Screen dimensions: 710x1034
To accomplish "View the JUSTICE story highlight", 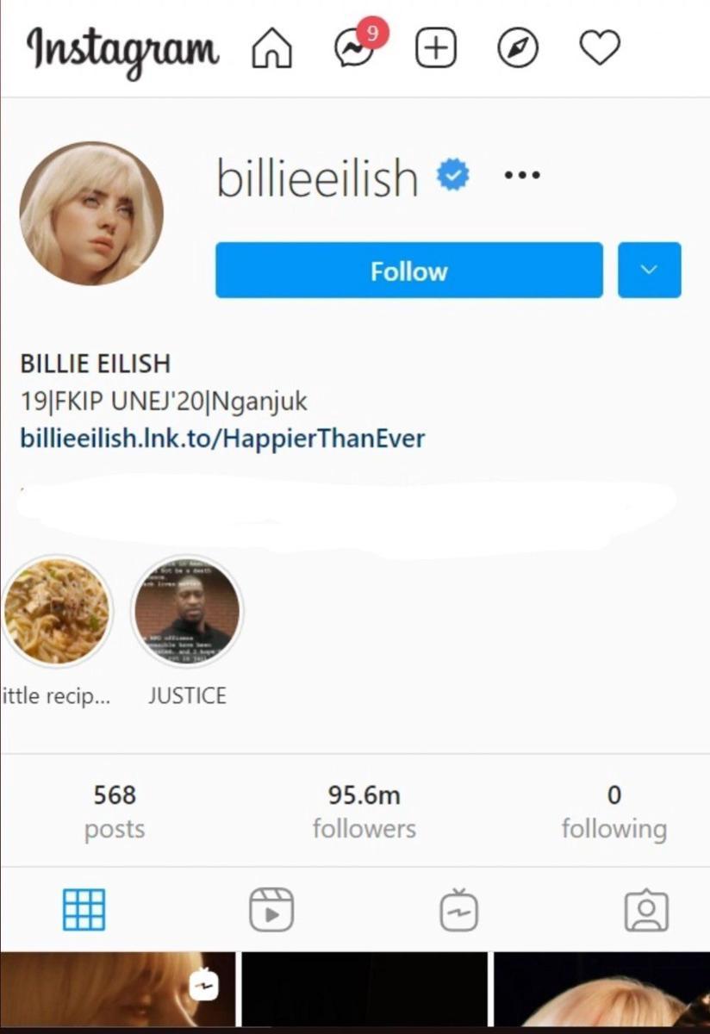I will (x=187, y=611).
